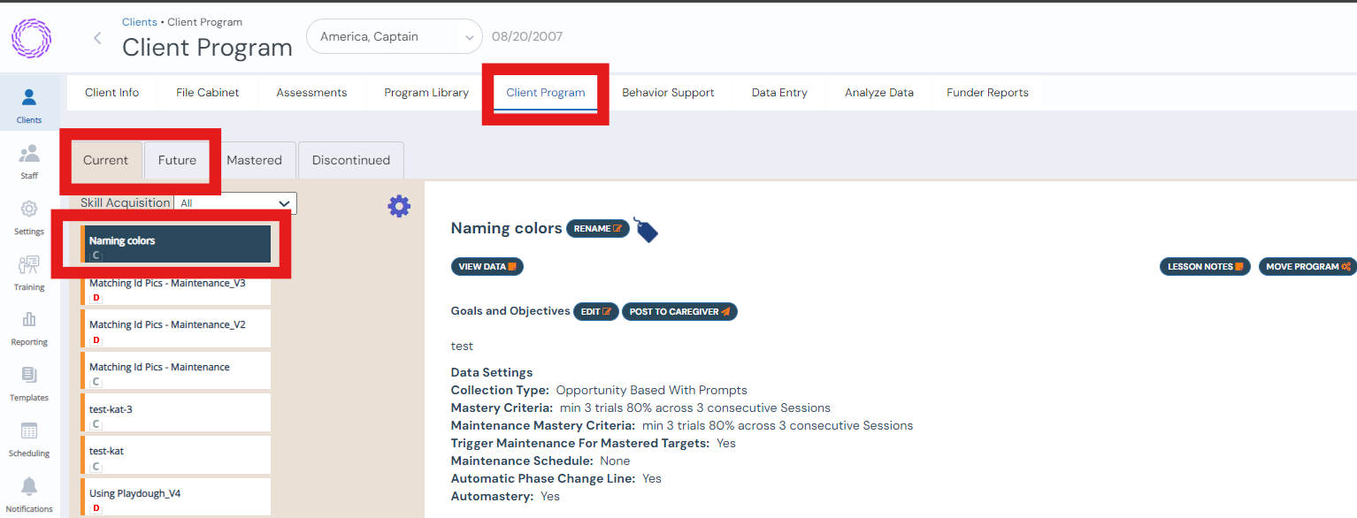This screenshot has height=518, width=1357.
Task: Open Scheduling calendar in sidebar
Action: point(29,438)
